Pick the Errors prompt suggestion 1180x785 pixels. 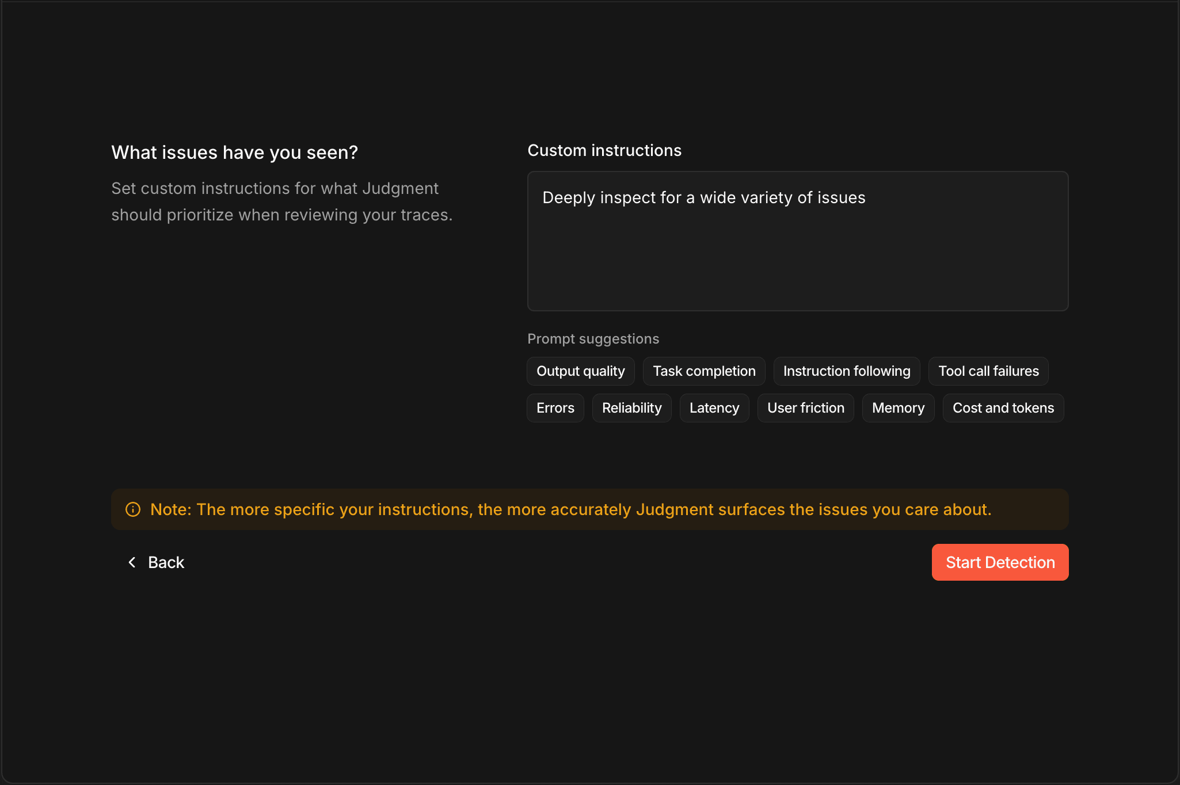click(555, 408)
